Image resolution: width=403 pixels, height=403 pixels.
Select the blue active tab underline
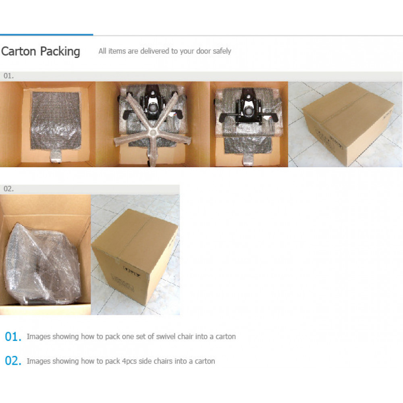(46, 35)
